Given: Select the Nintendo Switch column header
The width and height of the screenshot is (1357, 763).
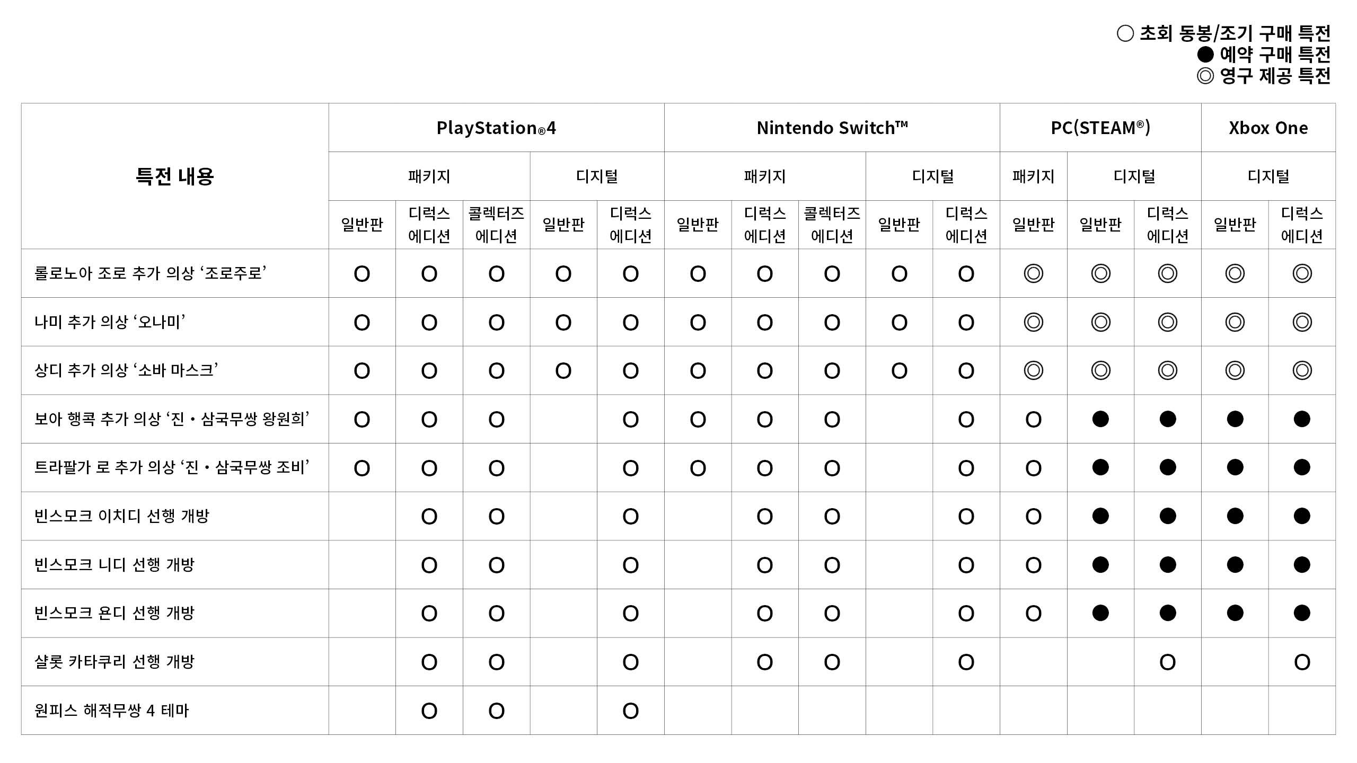Looking at the screenshot, I should pos(832,128).
